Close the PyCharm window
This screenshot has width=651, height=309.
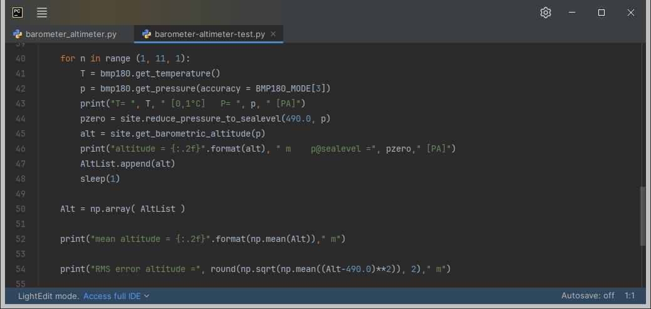click(x=631, y=13)
